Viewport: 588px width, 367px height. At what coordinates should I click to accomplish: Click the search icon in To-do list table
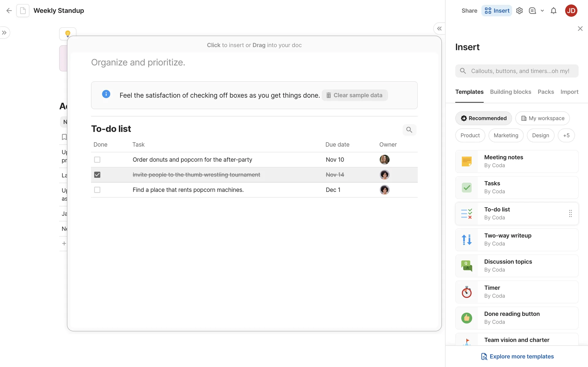pyautogui.click(x=409, y=130)
